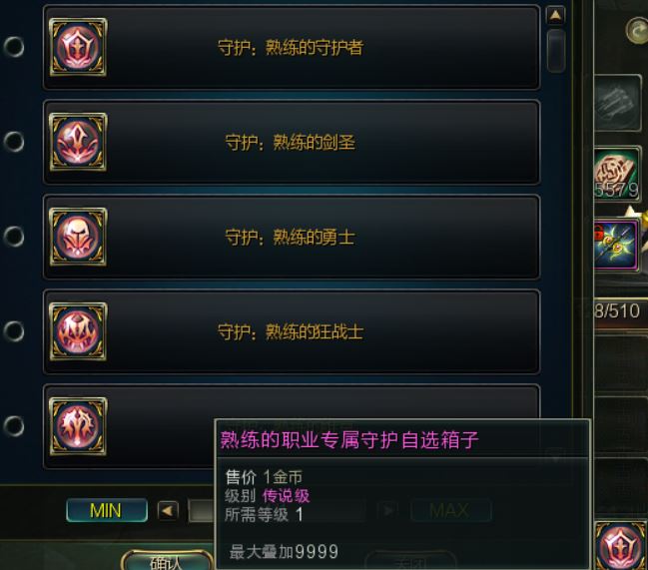The height and width of the screenshot is (570, 648).
Task: Click the fifth guardian emblem icon in list
Action: [78, 426]
